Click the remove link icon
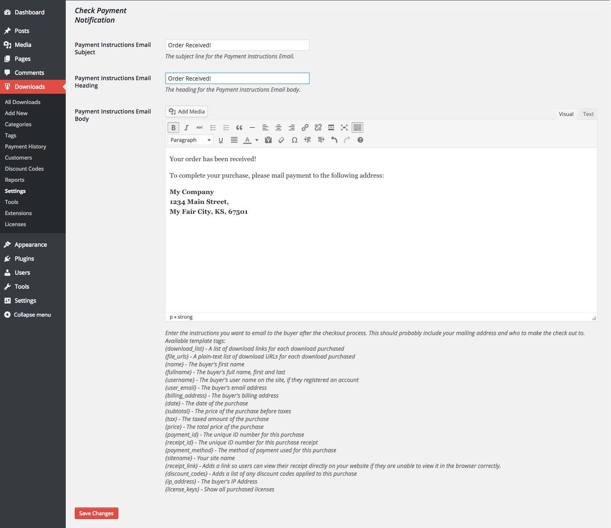This screenshot has width=611, height=528. 318,127
